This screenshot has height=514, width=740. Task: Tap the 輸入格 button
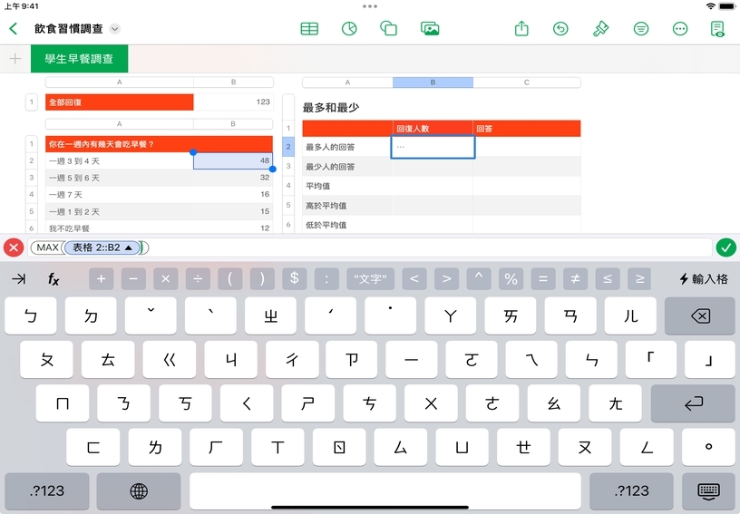704,279
